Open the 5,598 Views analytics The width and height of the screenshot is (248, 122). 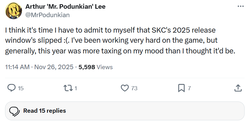[96, 67]
